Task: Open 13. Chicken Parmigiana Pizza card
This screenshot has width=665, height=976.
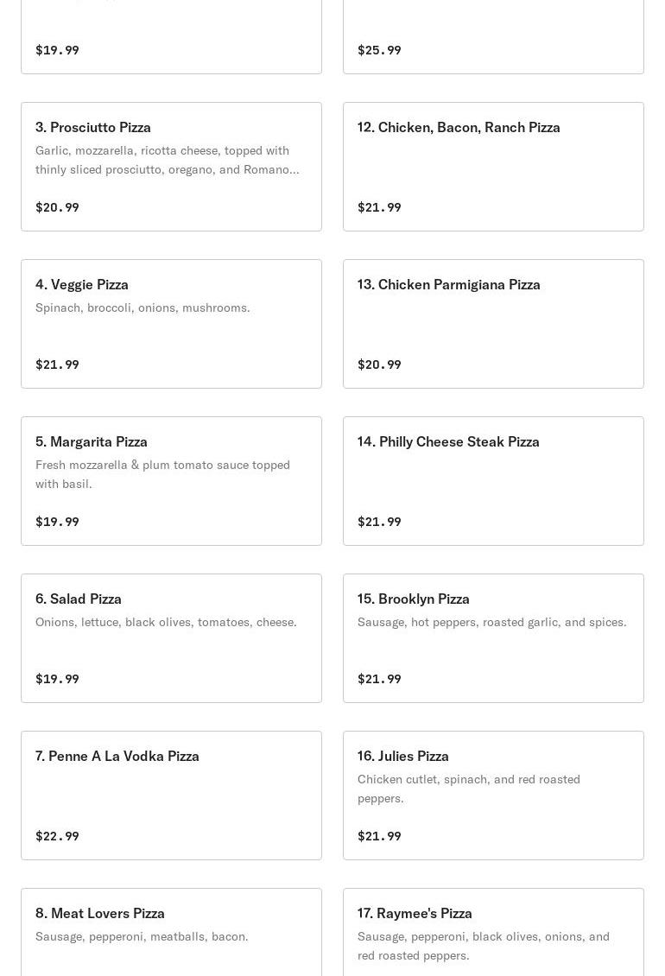Action: pos(493,324)
